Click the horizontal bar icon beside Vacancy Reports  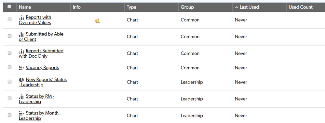tap(21, 68)
